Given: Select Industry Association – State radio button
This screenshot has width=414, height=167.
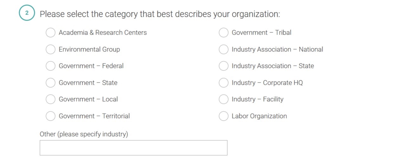Looking at the screenshot, I should click(x=224, y=66).
